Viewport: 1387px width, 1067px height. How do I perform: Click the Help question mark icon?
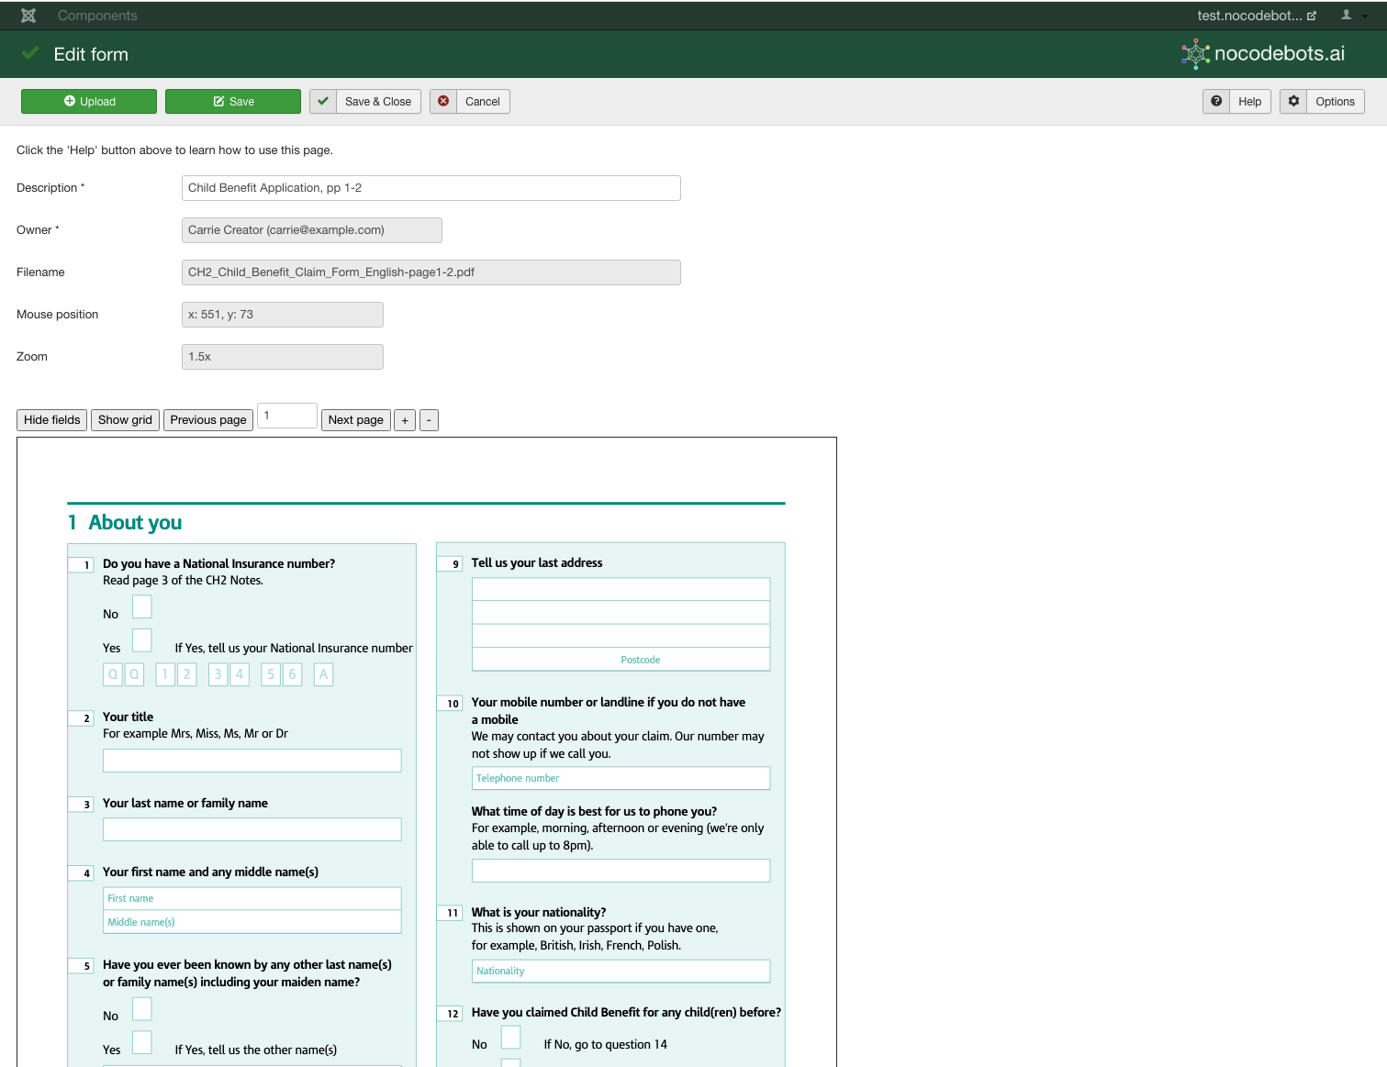click(1216, 102)
